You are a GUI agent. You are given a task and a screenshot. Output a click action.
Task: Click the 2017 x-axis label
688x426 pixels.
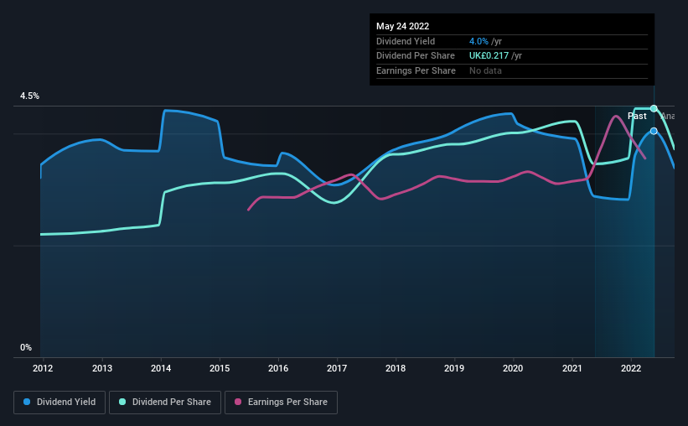[337, 368]
